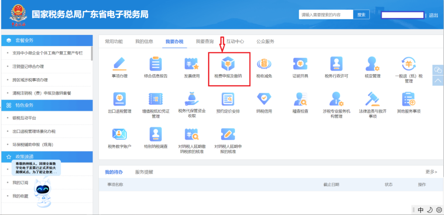The width and height of the screenshot is (444, 215).
Task: Open 我的订阅 in sidebar
Action: pos(21,183)
